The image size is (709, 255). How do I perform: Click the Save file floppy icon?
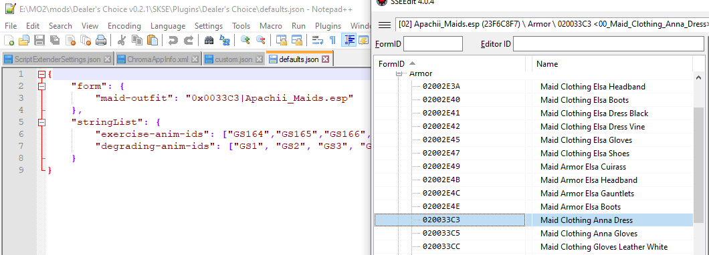point(39,40)
